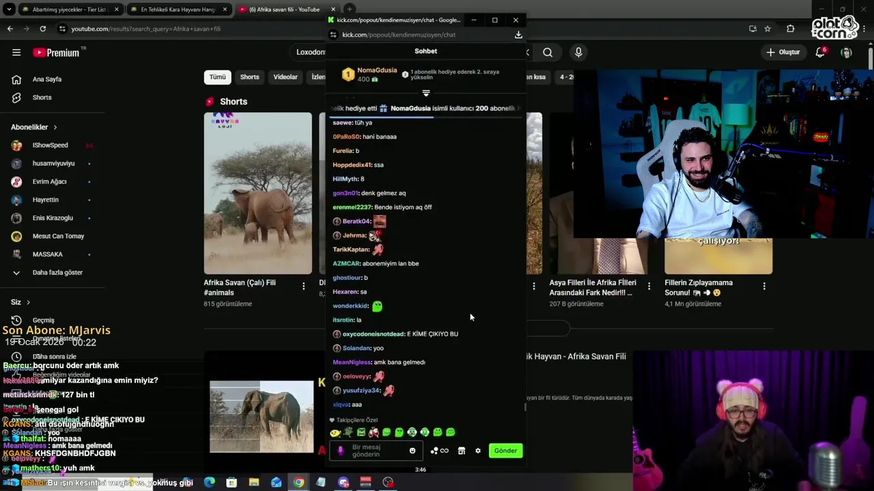Select the Tümü filter chip
Screen dimensions: 874x491
click(217, 77)
